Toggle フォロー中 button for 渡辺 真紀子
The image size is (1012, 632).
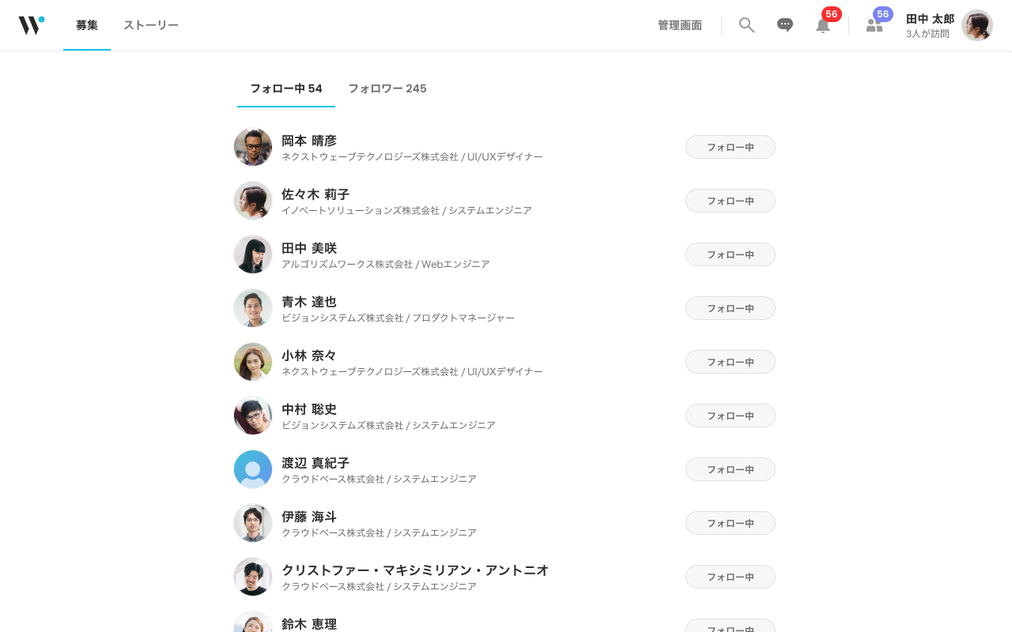pos(731,469)
